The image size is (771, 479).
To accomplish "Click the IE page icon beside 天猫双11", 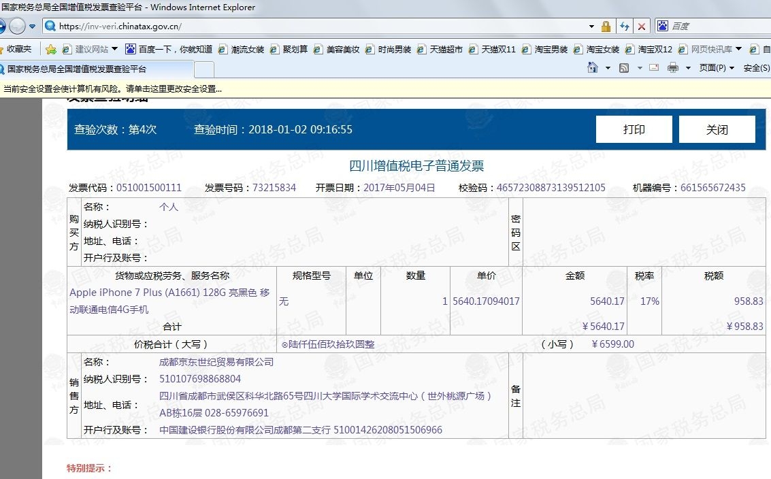I will (474, 49).
